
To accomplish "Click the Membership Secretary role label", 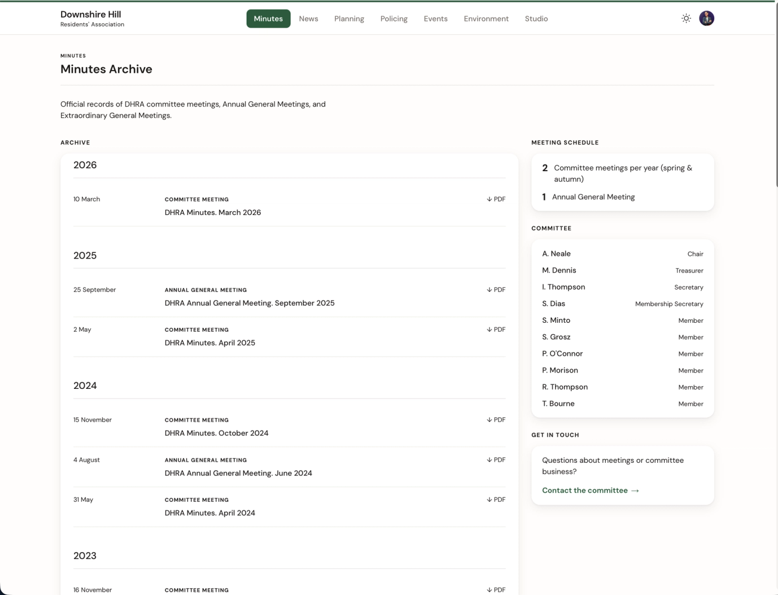I will pyautogui.click(x=669, y=304).
